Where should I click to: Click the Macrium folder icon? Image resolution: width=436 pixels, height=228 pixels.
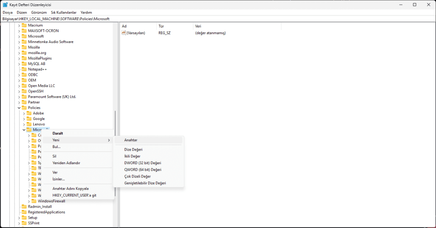pos(24,25)
